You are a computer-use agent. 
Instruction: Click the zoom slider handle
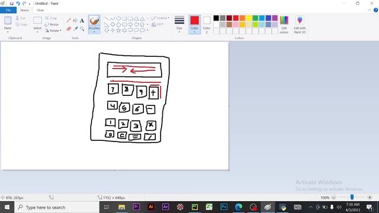[352, 197]
